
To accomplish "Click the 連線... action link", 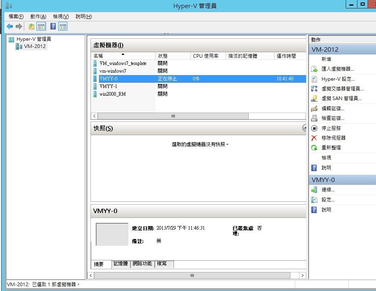I will pos(328,190).
